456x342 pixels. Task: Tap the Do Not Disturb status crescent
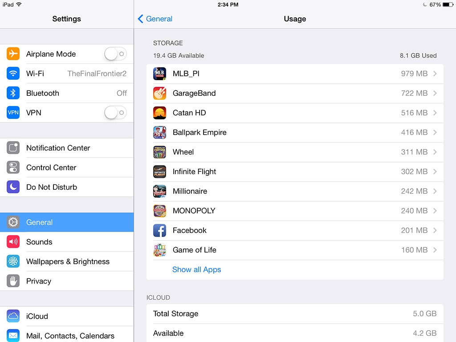[425, 4]
